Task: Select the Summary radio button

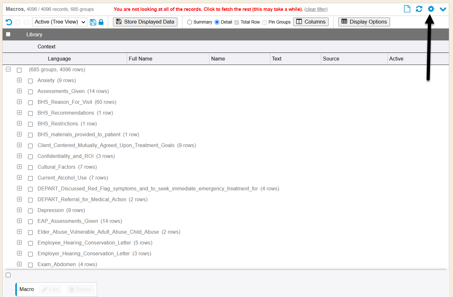Action: (190, 22)
